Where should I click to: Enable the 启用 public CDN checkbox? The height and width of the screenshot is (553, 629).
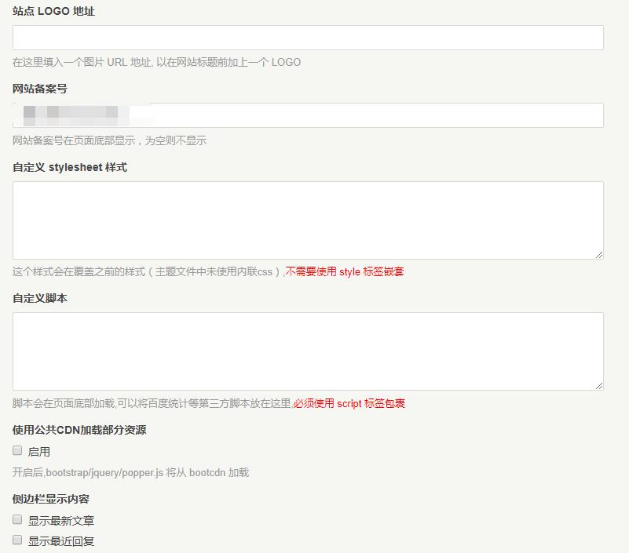click(x=17, y=451)
